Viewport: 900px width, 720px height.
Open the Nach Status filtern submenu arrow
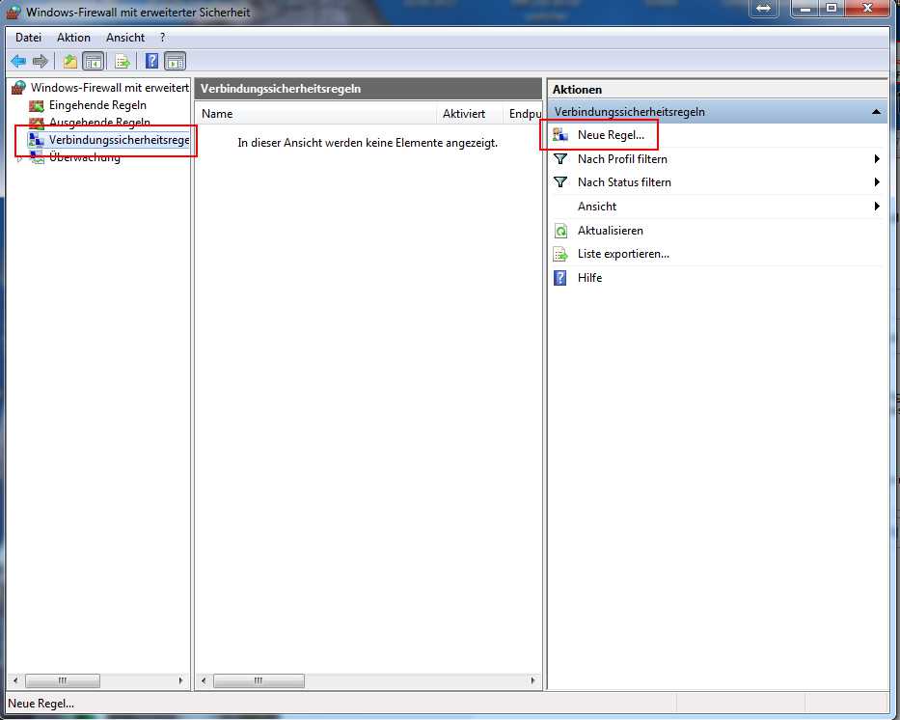coord(877,182)
